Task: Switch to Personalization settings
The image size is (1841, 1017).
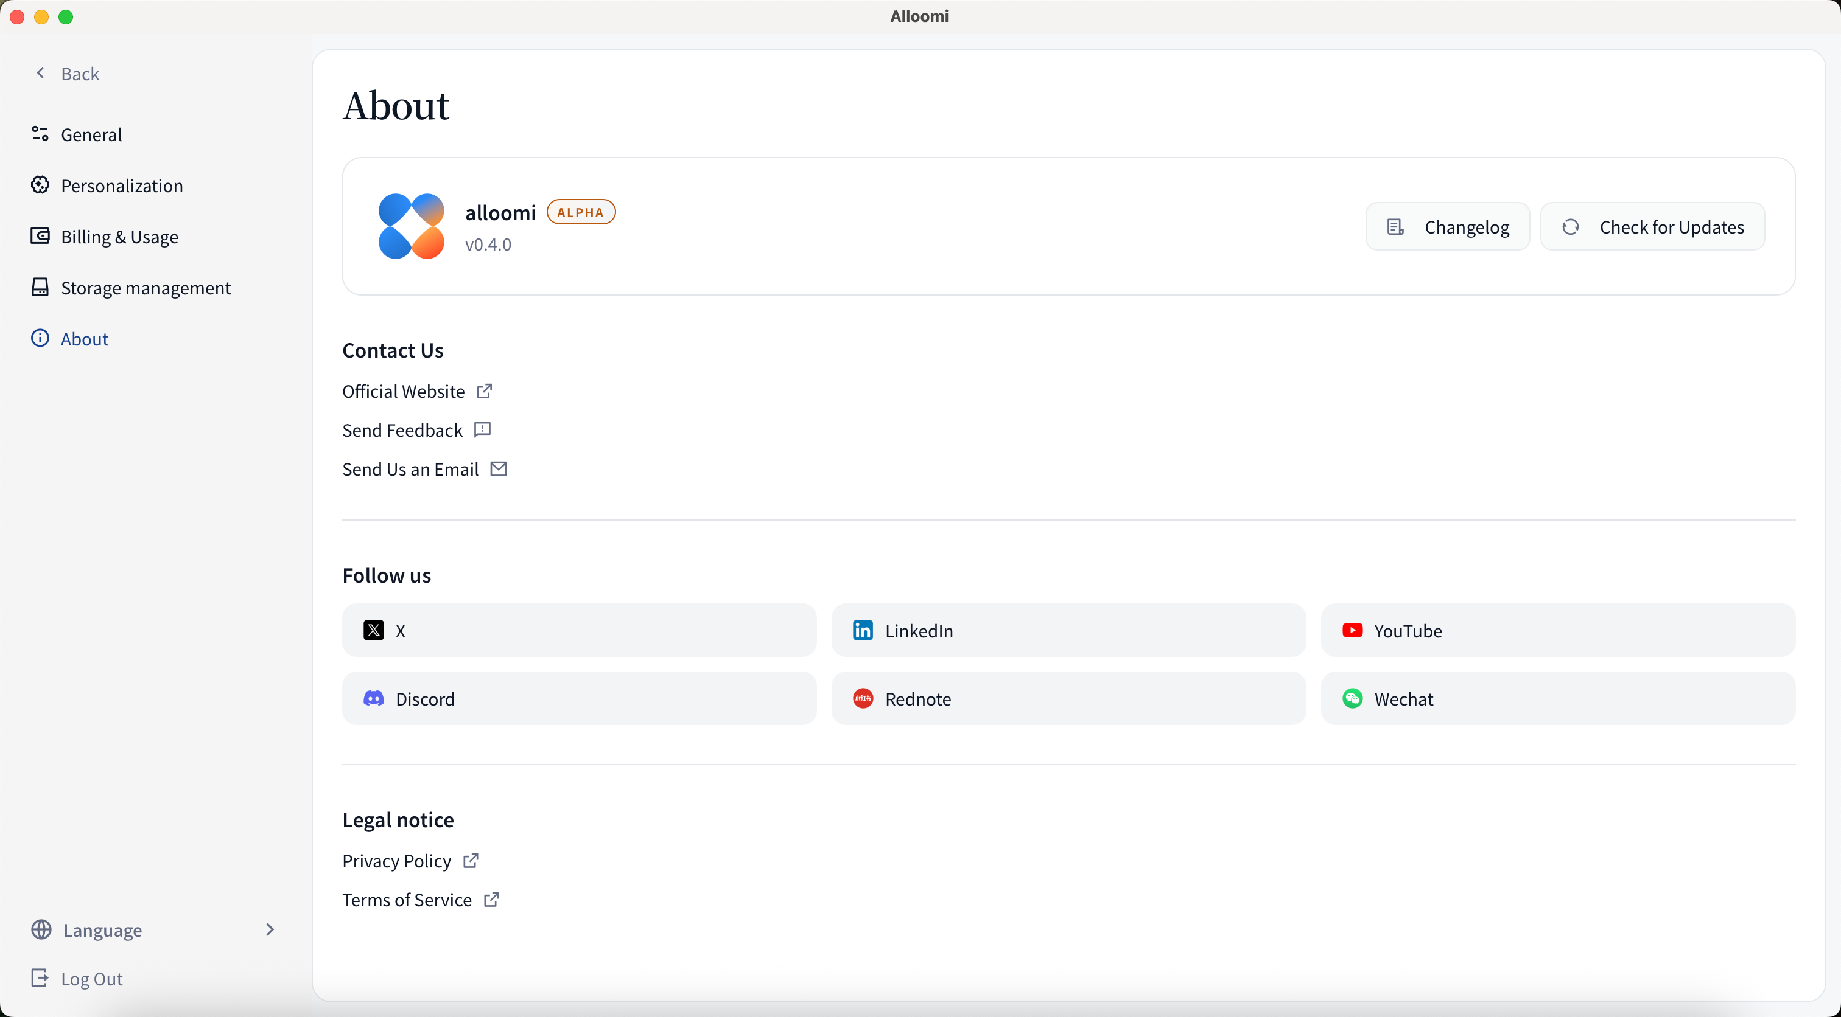Action: click(122, 186)
